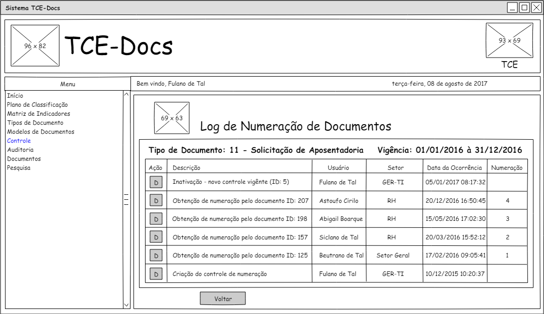Click the menu scrollbar down arrow

coord(126,304)
